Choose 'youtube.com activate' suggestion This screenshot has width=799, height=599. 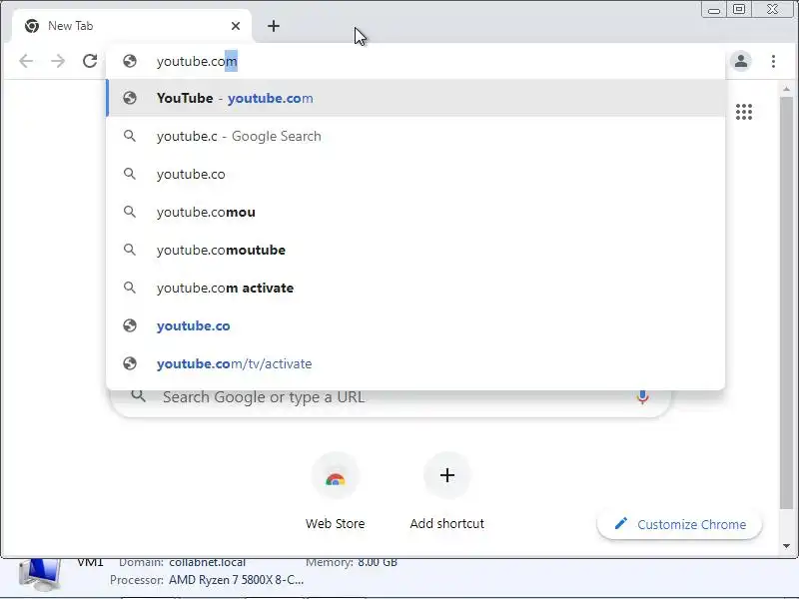click(415, 288)
